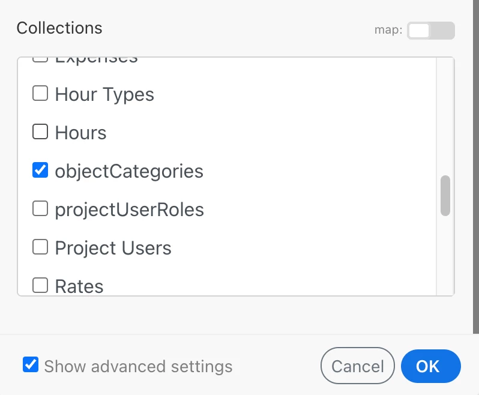Click the Show advanced settings label
479x395 pixels.
(x=138, y=366)
